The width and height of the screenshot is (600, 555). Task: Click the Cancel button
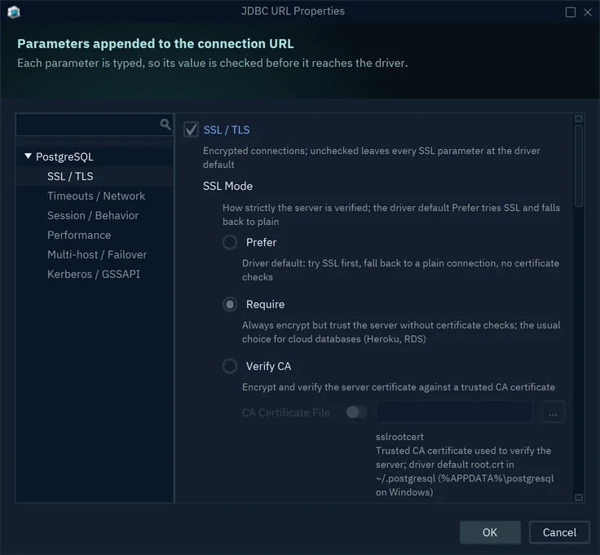(x=559, y=532)
